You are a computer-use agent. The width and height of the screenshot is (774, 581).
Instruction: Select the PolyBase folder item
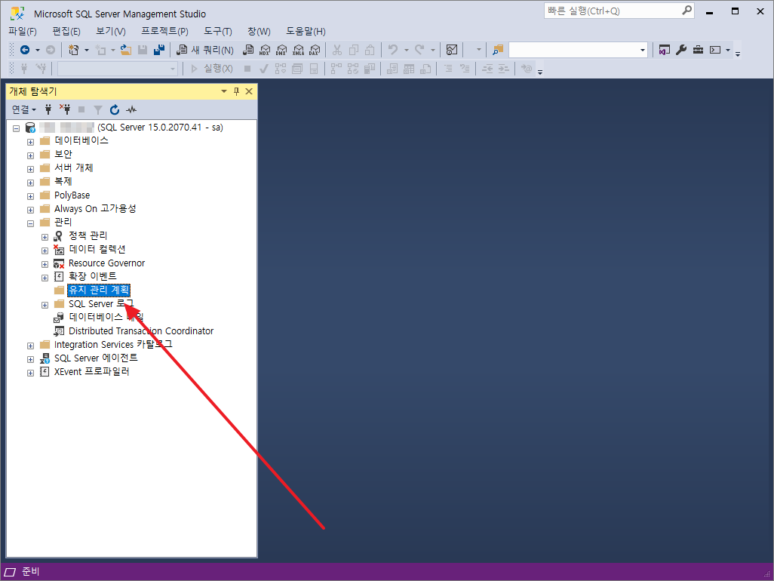(72, 195)
